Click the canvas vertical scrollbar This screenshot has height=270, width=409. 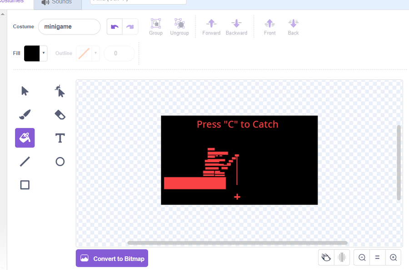[x=399, y=163]
